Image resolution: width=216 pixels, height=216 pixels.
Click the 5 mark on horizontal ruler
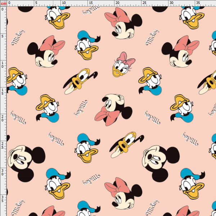click(36, 3)
